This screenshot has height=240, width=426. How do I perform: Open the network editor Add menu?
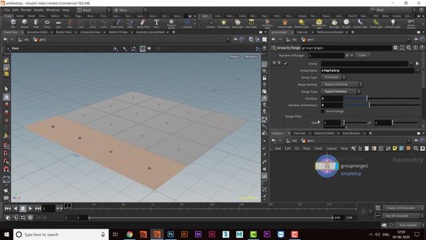278,148
